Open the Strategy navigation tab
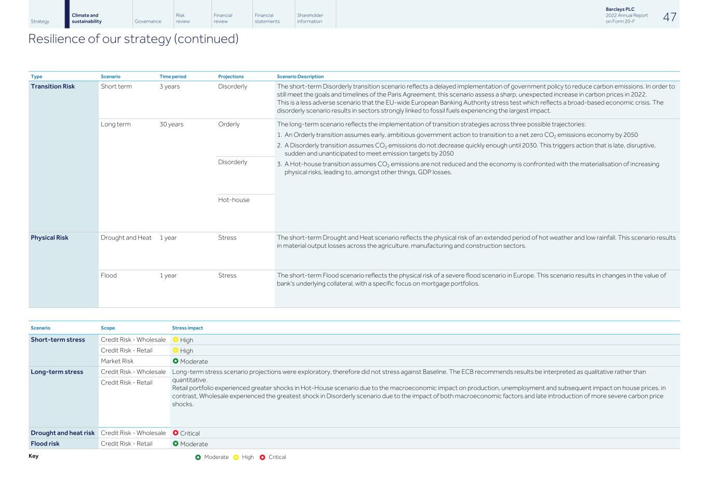The image size is (709, 502). point(40,21)
